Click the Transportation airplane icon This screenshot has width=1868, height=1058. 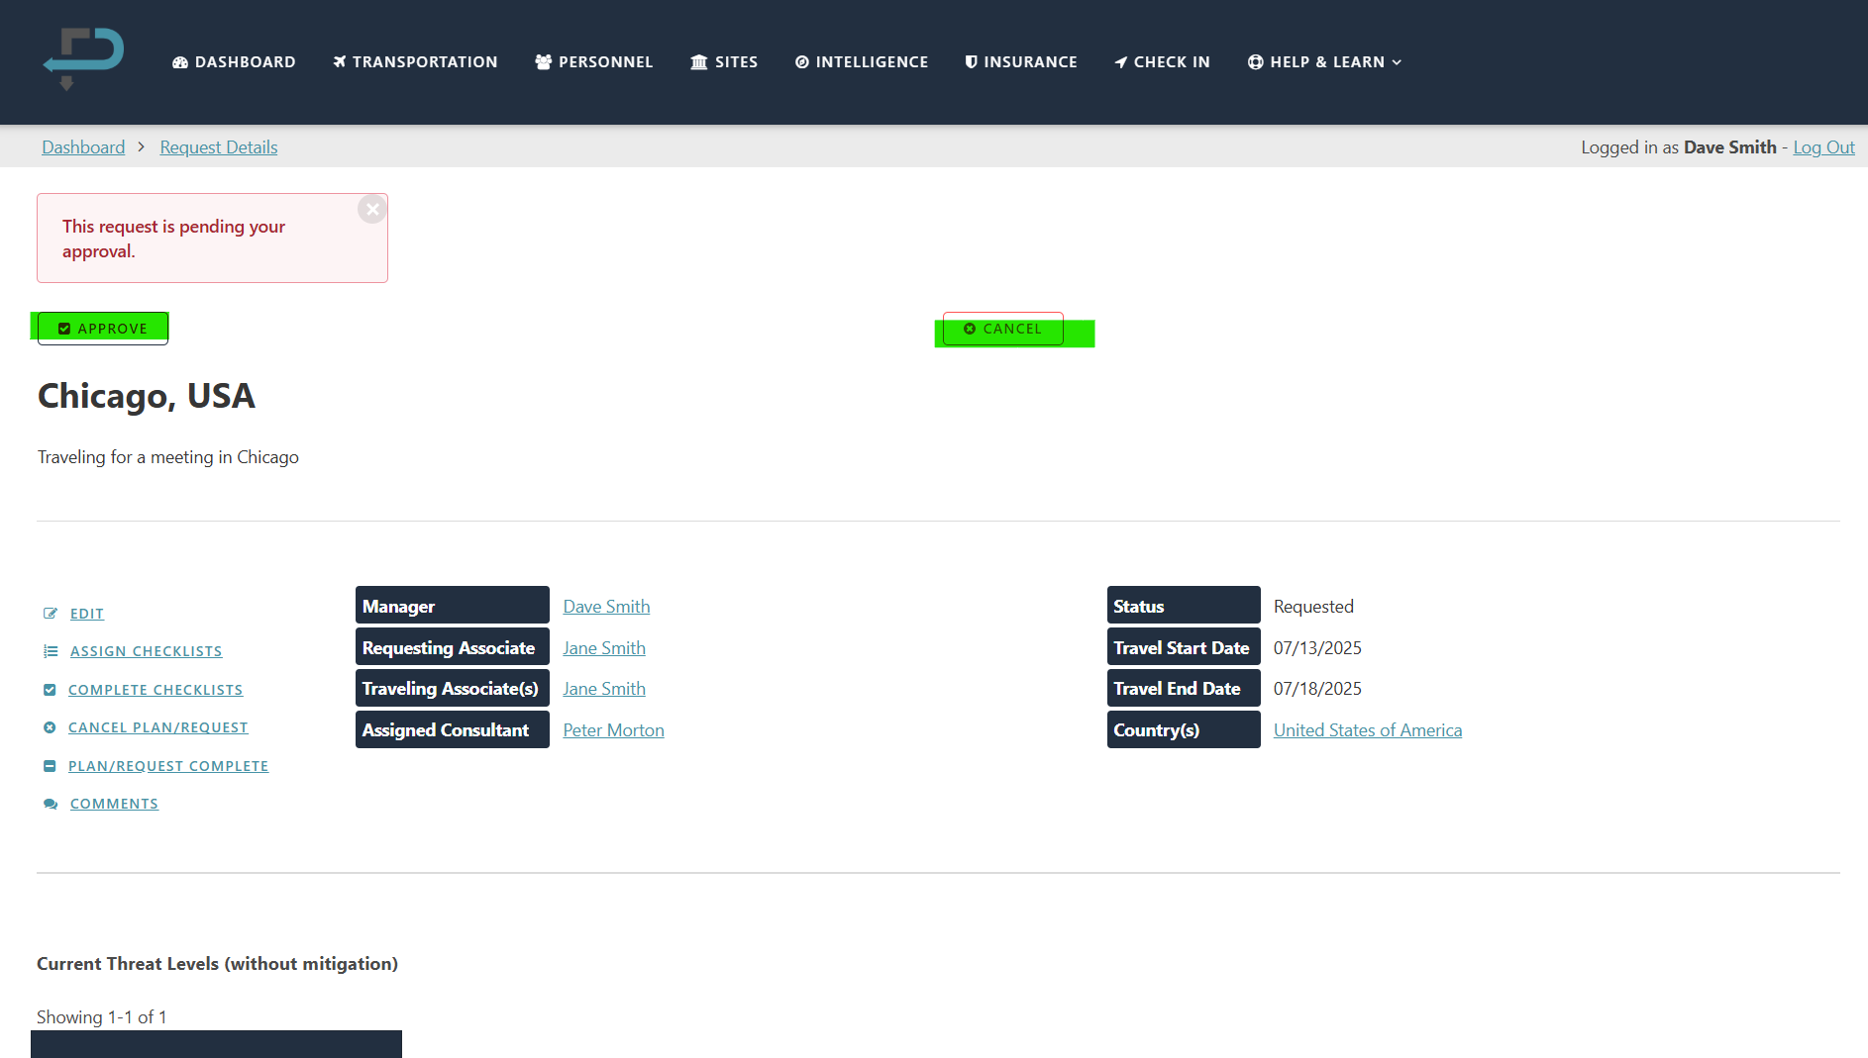pos(340,62)
